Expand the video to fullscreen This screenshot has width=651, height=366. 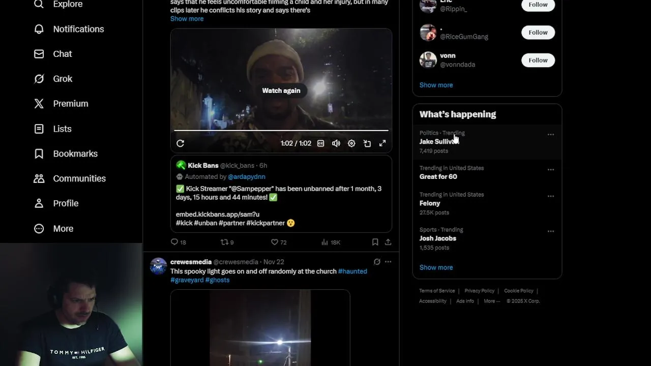[x=382, y=143]
